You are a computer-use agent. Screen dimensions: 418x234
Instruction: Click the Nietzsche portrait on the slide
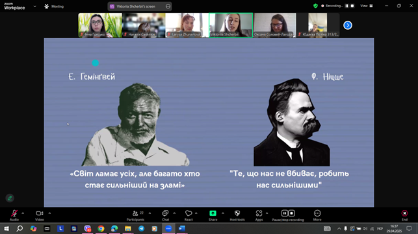292,123
